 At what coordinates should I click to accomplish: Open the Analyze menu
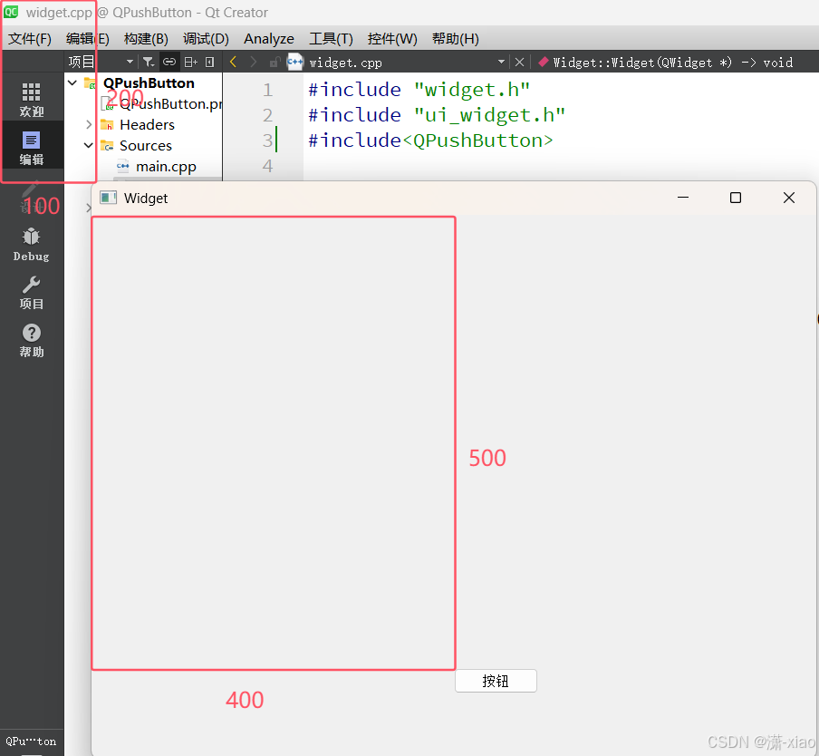coord(269,39)
